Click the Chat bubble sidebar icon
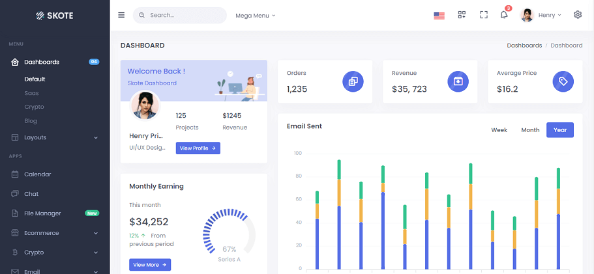The width and height of the screenshot is (594, 274). pyautogui.click(x=15, y=194)
